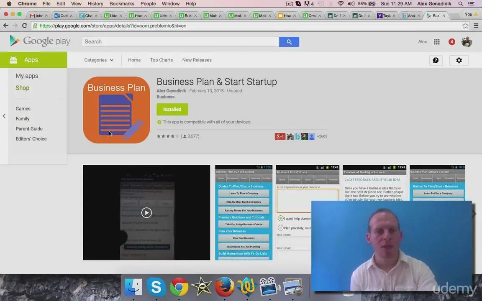482x301 pixels.
Task: Open the Google apps grid icon
Action: coord(436,42)
